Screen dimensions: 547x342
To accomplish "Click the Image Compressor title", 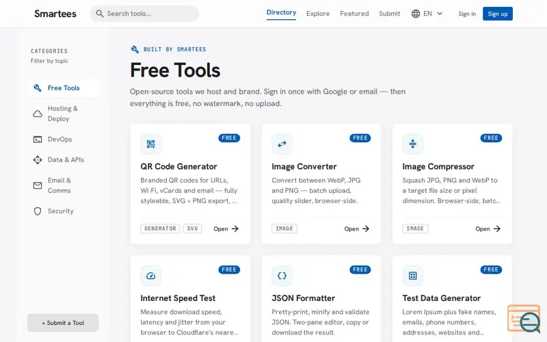I will (x=438, y=166).
